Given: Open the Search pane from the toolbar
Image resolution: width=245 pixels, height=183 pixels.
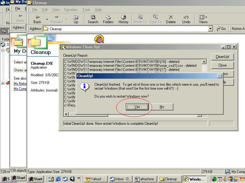Looking at the screenshot, I should tap(93, 19).
